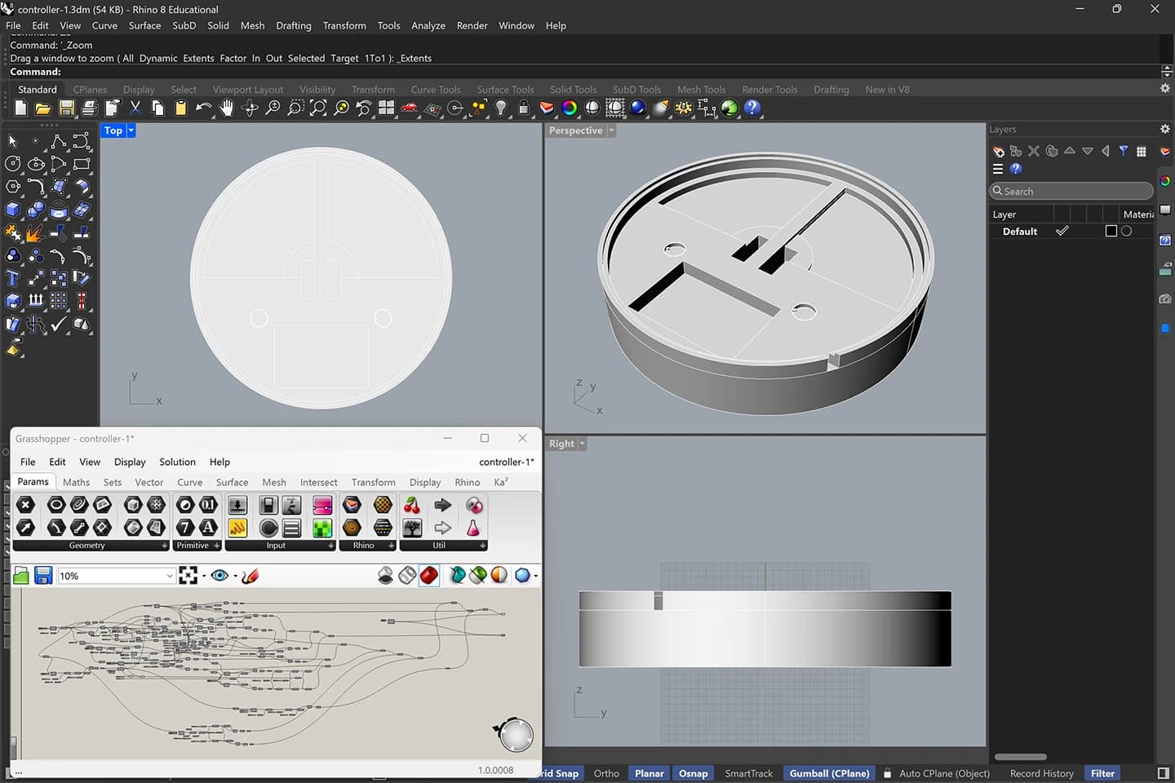Open the Perspective viewport dropdown arrow
The height and width of the screenshot is (783, 1175).
[611, 130]
